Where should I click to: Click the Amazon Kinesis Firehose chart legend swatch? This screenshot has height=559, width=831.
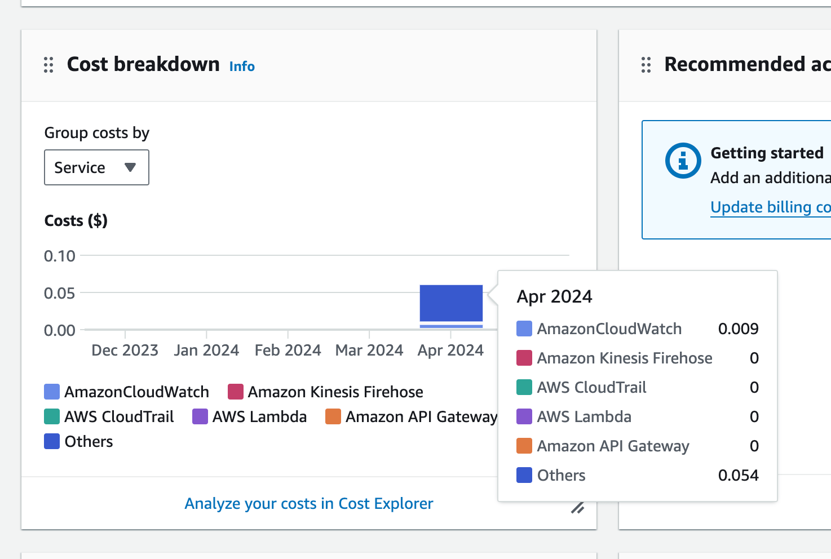pyautogui.click(x=236, y=392)
